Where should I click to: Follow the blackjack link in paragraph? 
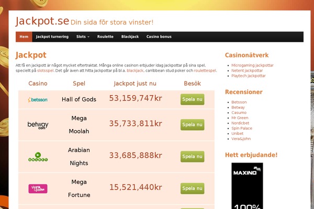click(135, 71)
